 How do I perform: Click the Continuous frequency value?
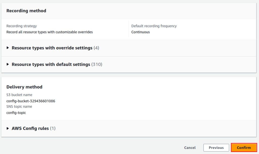click(x=140, y=32)
